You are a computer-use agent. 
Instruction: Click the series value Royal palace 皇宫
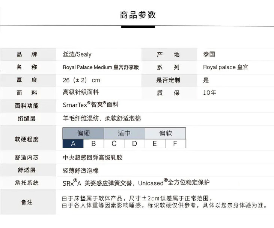coord(225,67)
